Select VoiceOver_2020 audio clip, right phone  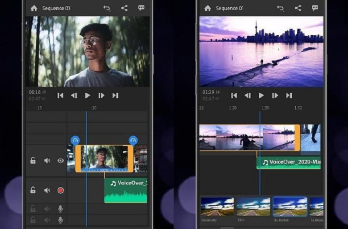pyautogui.click(x=289, y=163)
